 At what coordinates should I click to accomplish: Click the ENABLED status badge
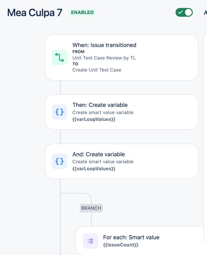(82, 12)
